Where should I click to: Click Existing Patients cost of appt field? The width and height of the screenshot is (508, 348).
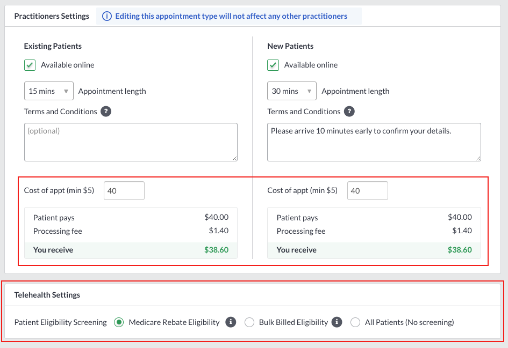pyautogui.click(x=124, y=191)
